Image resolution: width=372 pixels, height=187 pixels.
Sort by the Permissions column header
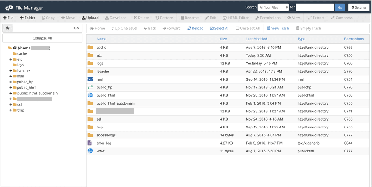pyautogui.click(x=354, y=39)
